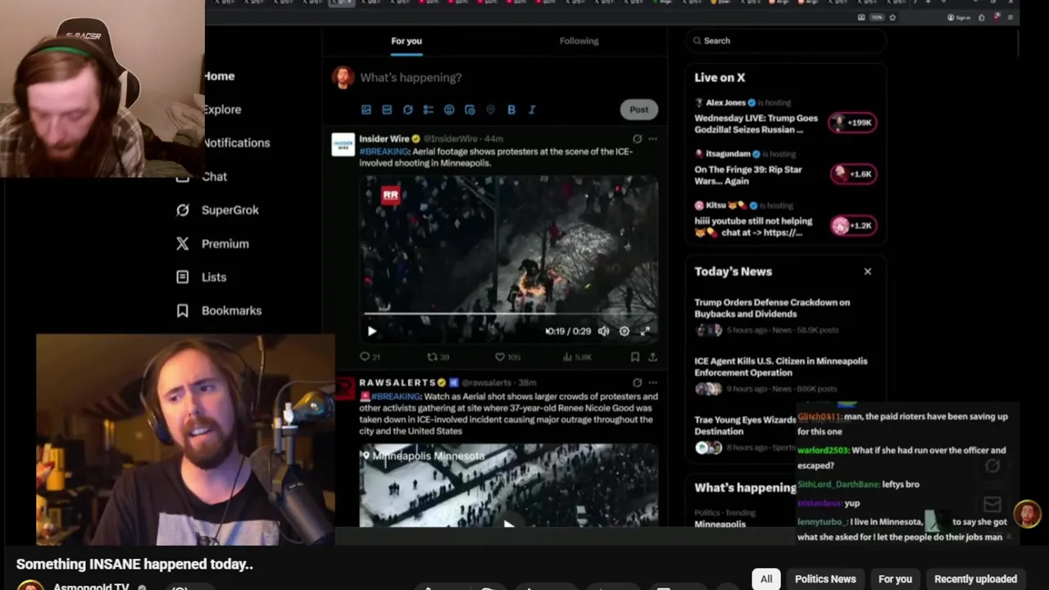Open Home in the sidebar
Screen dimensions: 1049x590
pyautogui.click(x=219, y=76)
